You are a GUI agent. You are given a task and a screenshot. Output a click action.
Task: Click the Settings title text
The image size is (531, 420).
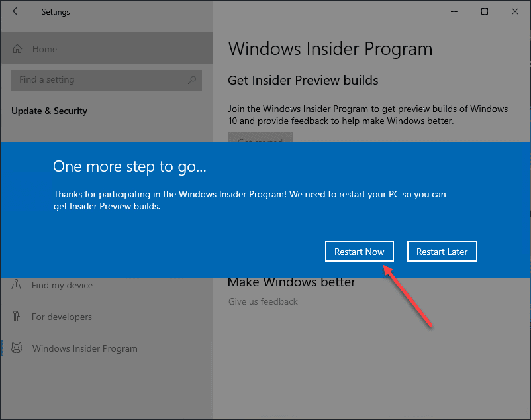(x=56, y=11)
